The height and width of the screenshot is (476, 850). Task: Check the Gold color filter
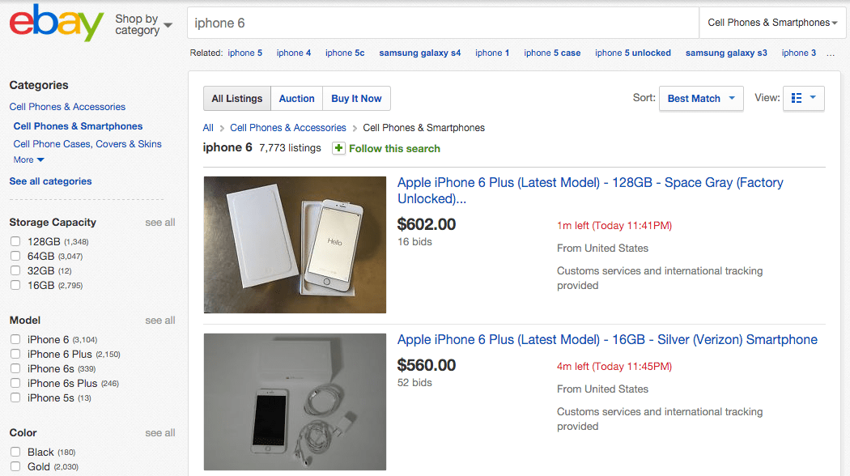(x=15, y=466)
